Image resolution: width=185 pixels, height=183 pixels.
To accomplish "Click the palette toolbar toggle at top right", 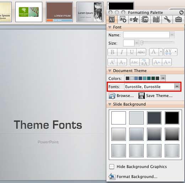I will pyautogui.click(x=181, y=12).
